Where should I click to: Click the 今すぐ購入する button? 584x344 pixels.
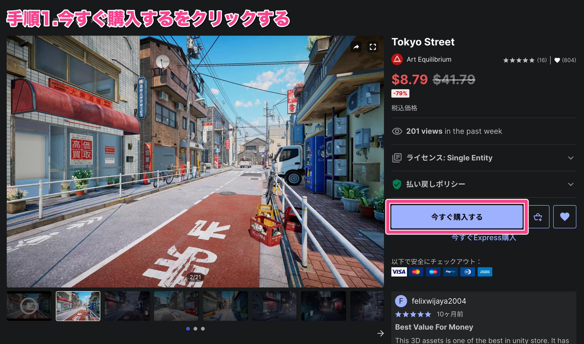[457, 217]
